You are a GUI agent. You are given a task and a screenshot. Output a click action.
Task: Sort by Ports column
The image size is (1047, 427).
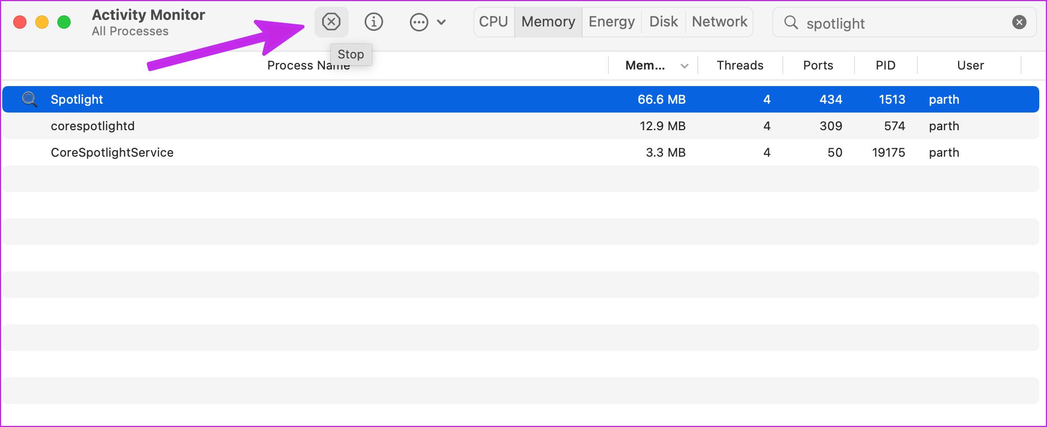[818, 65]
